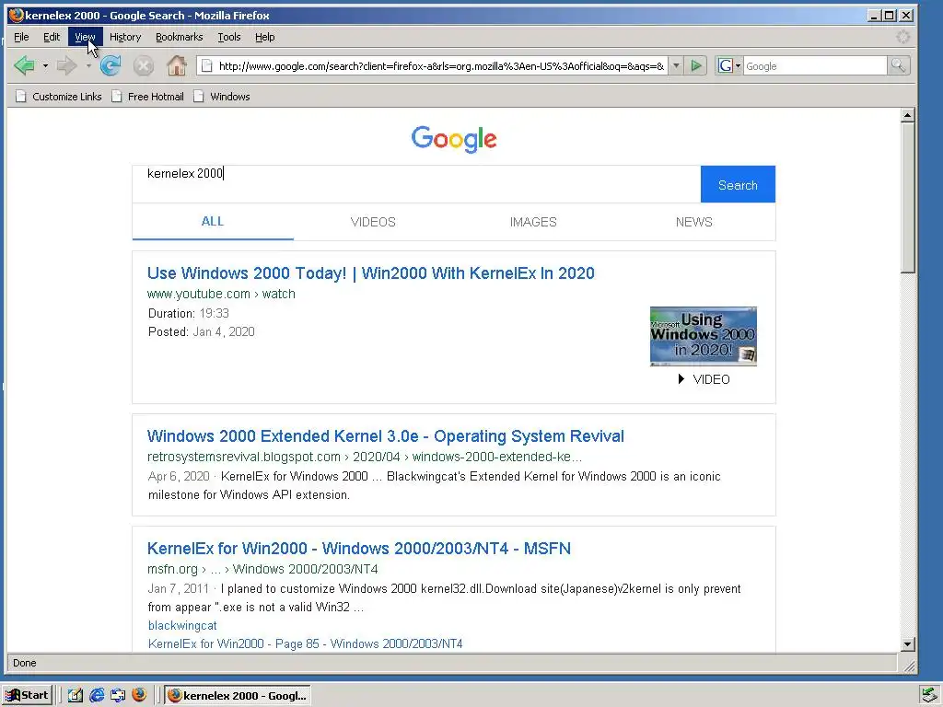Click the throbber activity icon in menu bar
Screen dimensions: 943x707
pos(902,37)
